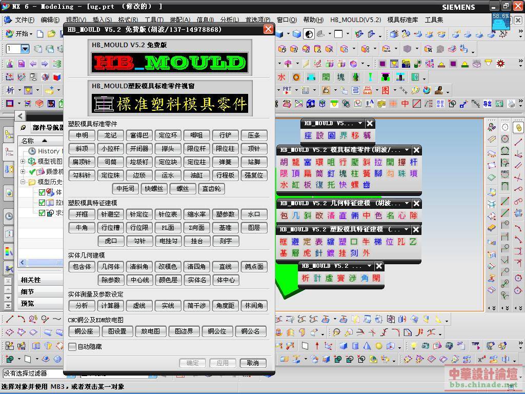
Task: Open the dropdown arrow of 塑胶模具特征建模 floating toolbar
Action: click(407, 230)
